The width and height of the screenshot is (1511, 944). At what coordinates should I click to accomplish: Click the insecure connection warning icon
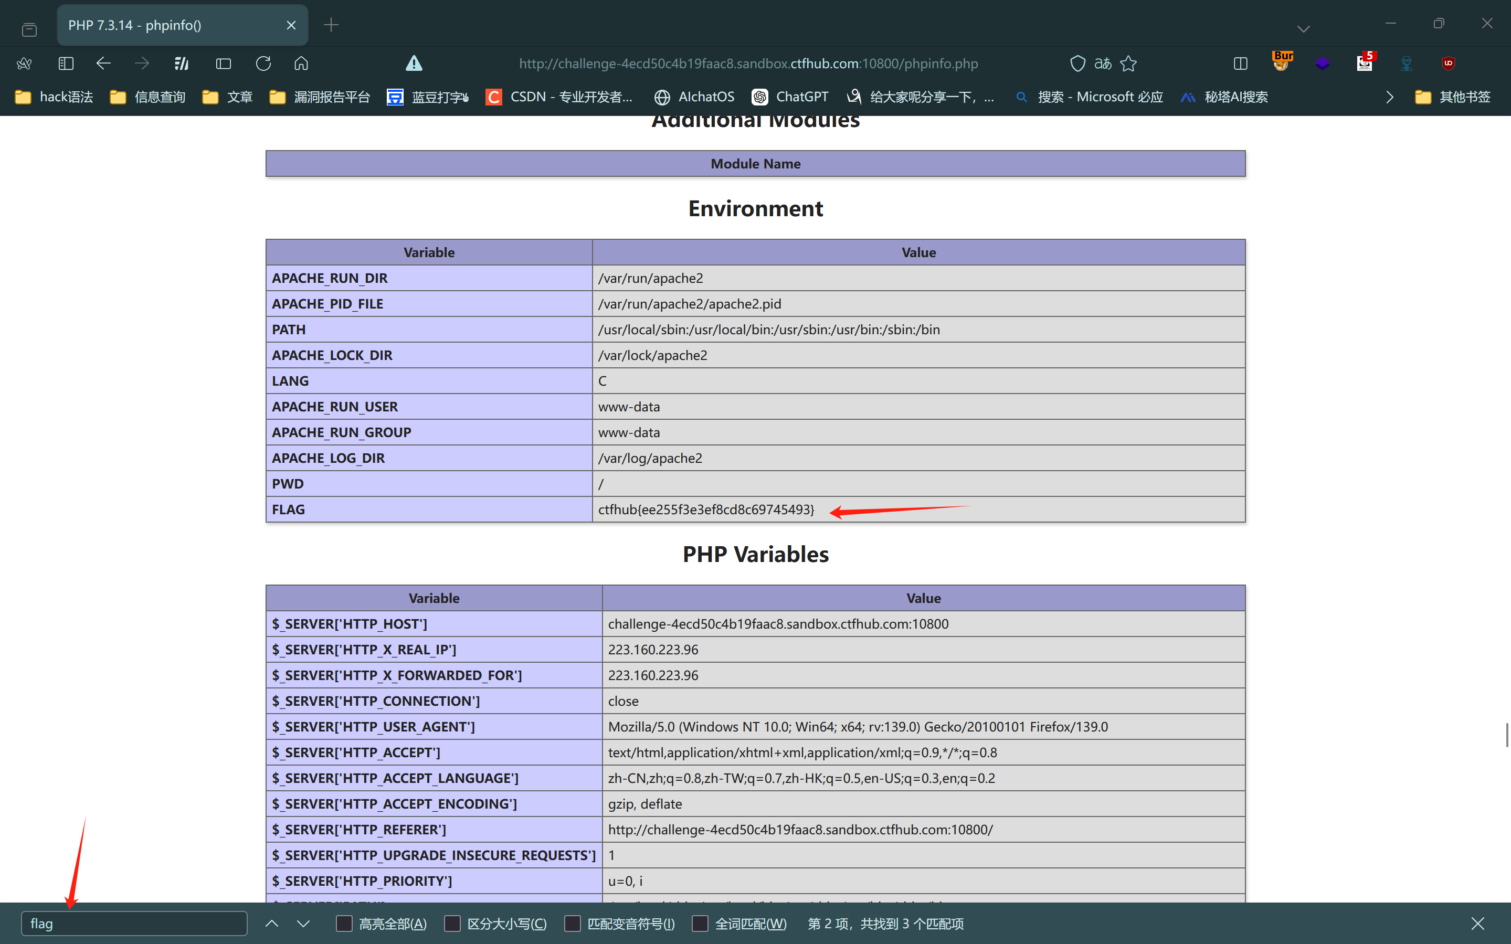pos(414,63)
